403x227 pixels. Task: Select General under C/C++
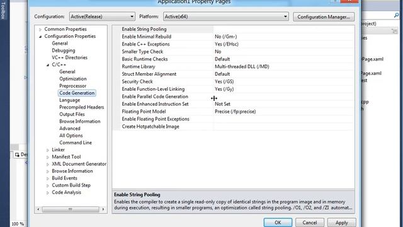coord(67,71)
